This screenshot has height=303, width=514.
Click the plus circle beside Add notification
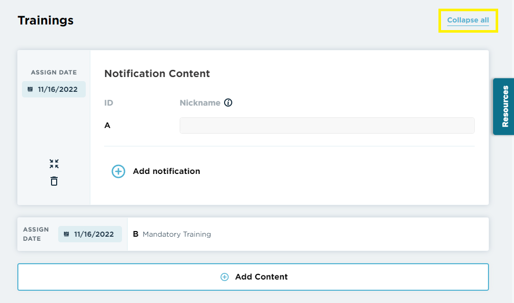click(118, 171)
